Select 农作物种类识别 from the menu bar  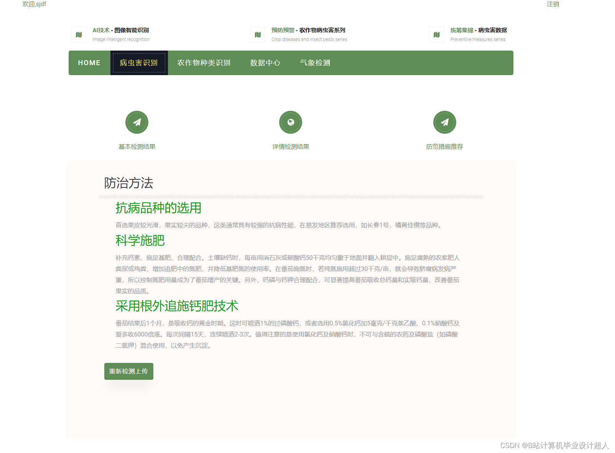coord(204,62)
